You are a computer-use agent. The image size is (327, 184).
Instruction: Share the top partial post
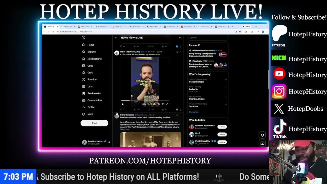tap(180, 47)
